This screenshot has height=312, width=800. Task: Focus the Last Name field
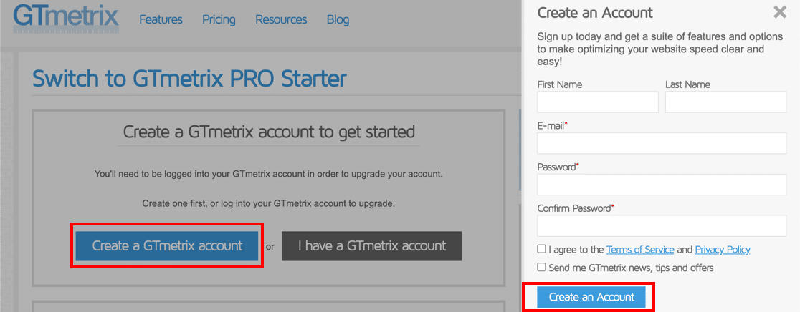[x=725, y=102]
